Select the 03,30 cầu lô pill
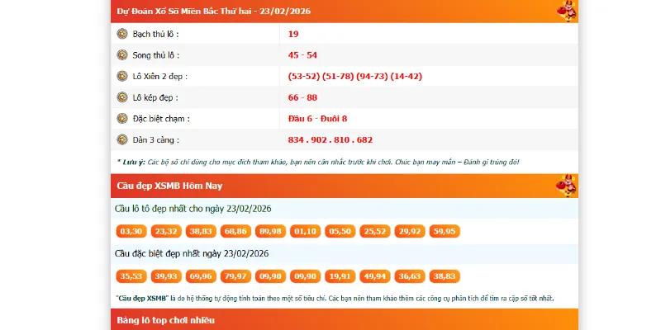 pyautogui.click(x=131, y=231)
